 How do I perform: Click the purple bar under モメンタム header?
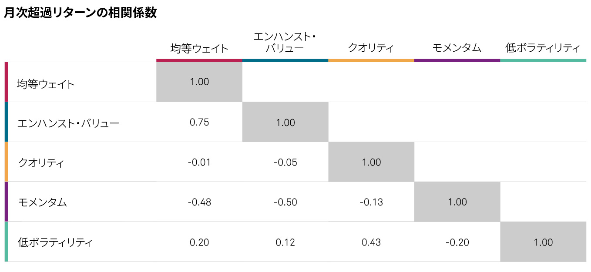[x=457, y=60]
